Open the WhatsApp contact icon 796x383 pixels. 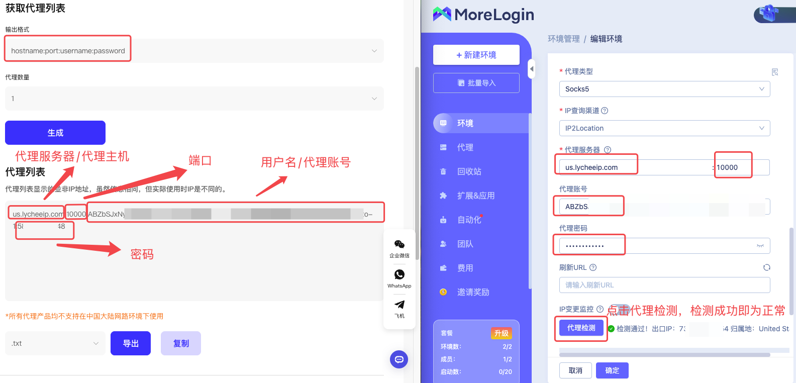pyautogui.click(x=400, y=278)
